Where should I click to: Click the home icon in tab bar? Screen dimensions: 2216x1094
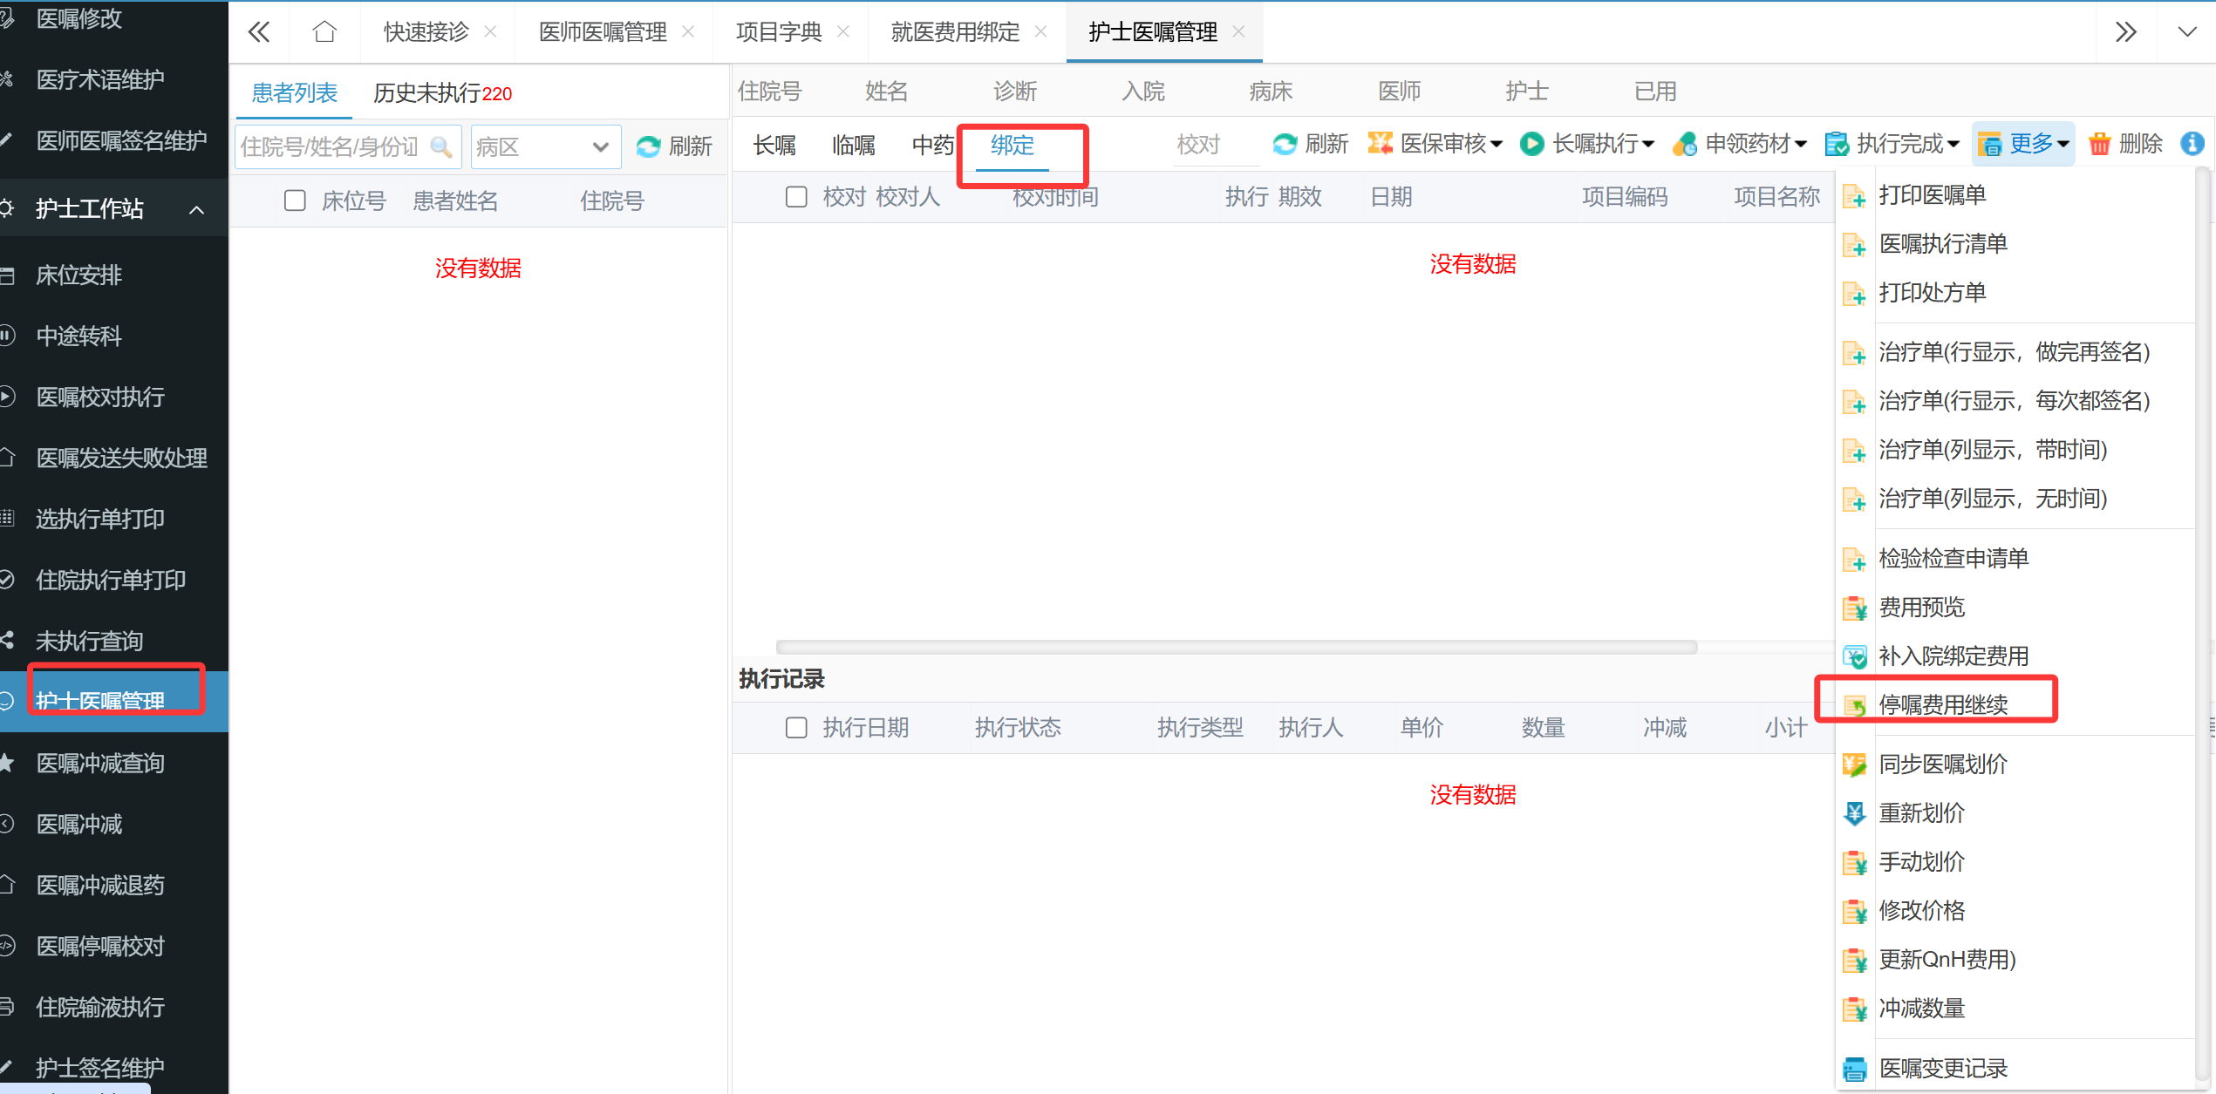click(324, 32)
